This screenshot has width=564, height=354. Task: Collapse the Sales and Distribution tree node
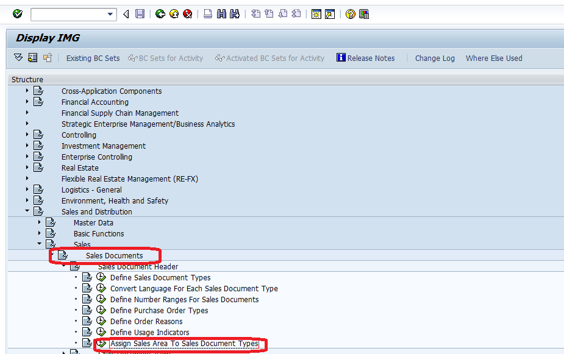(26, 211)
